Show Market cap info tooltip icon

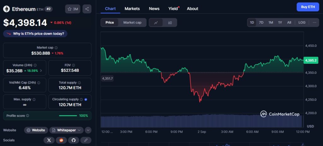coord(56,48)
